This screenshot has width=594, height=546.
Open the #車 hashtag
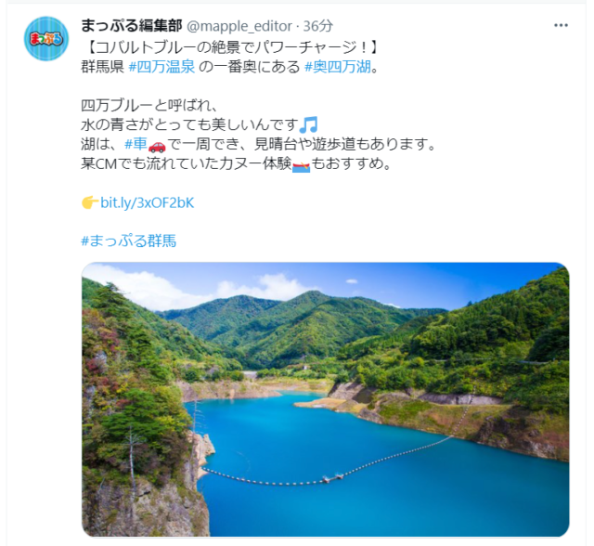[x=136, y=144]
